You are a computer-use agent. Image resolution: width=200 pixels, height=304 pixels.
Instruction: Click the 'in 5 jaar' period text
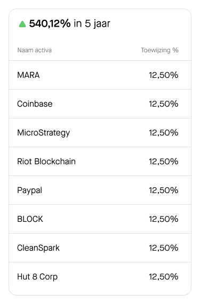[92, 24]
